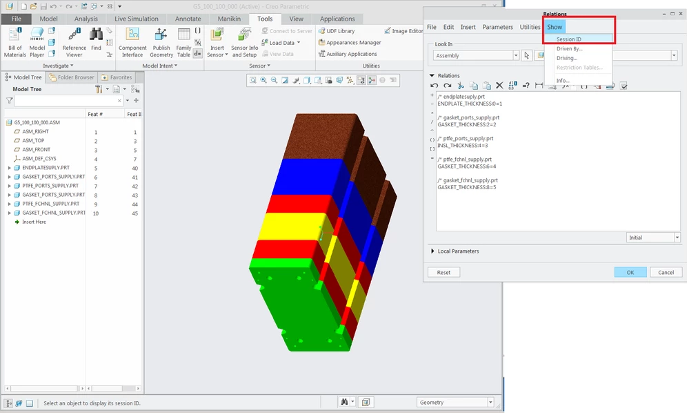Open the Favorites tab
689x413 pixels.
(117, 77)
